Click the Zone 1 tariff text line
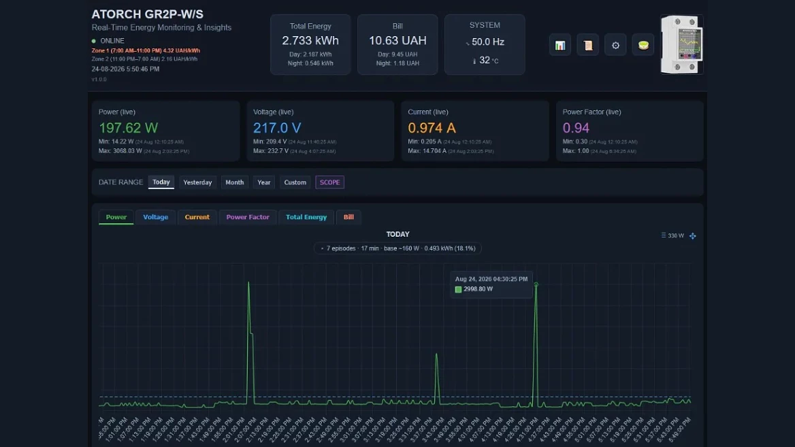This screenshot has height=447, width=795. 146,50
